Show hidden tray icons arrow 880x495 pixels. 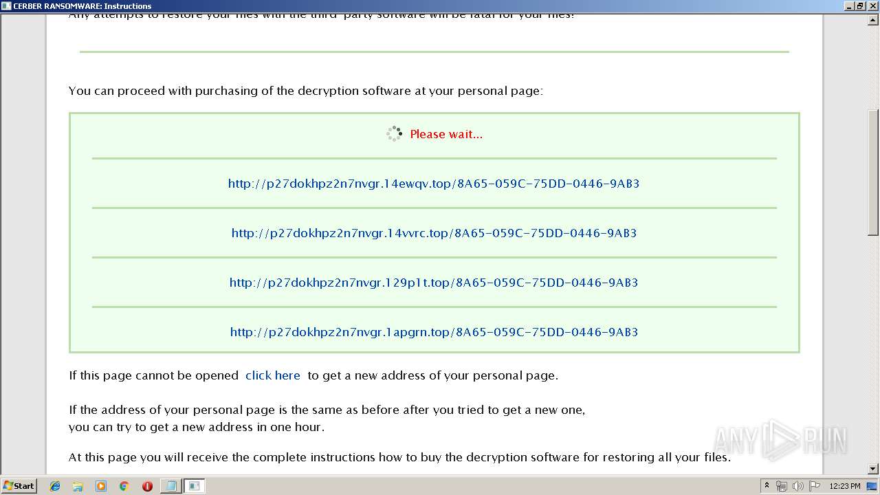tap(767, 486)
